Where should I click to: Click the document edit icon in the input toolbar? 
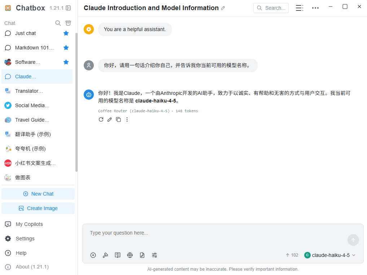pos(142,255)
